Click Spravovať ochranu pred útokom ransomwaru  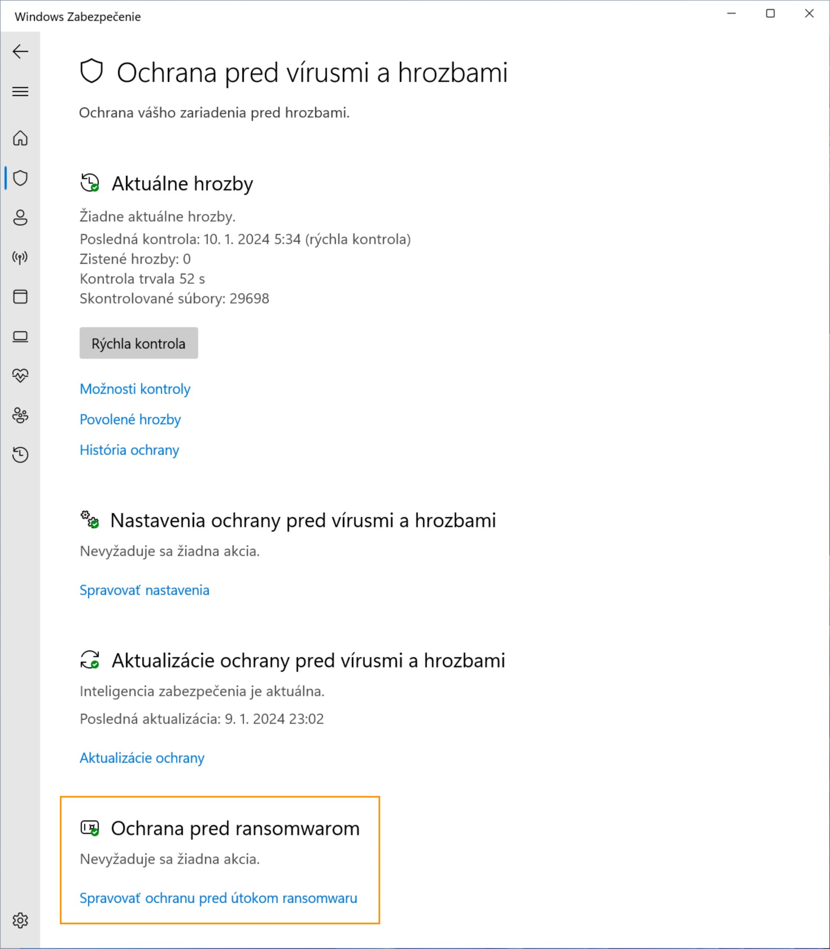click(219, 898)
